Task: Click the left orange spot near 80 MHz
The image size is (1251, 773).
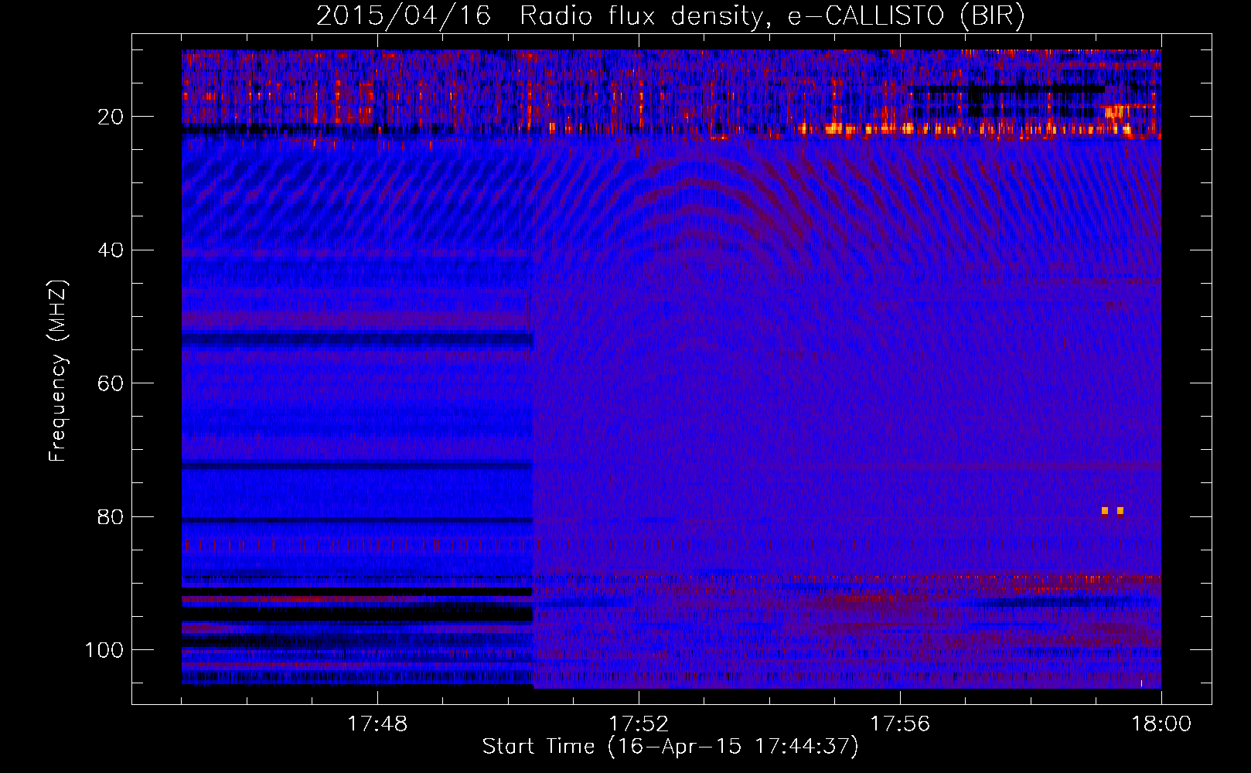Action: click(1105, 511)
